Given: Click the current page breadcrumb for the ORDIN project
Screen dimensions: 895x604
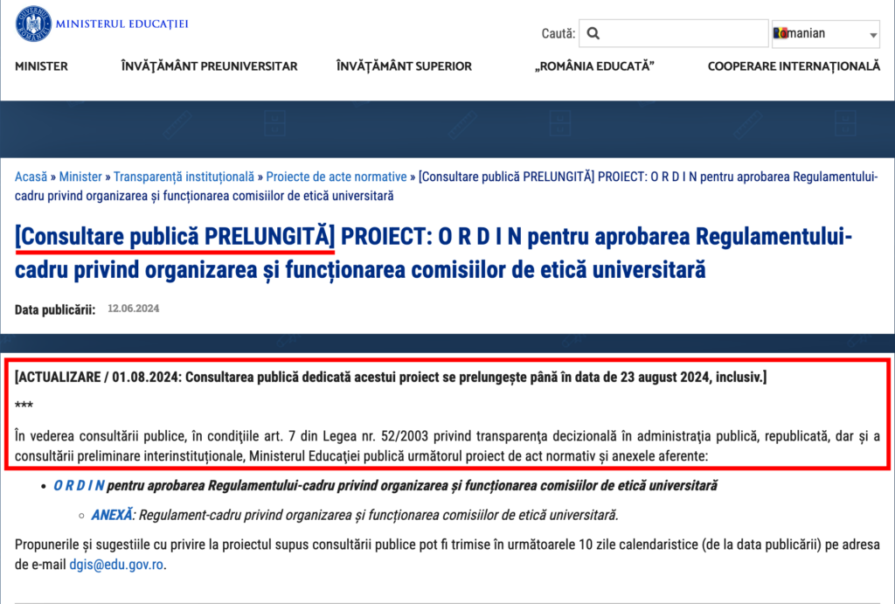Looking at the screenshot, I should click(647, 177).
